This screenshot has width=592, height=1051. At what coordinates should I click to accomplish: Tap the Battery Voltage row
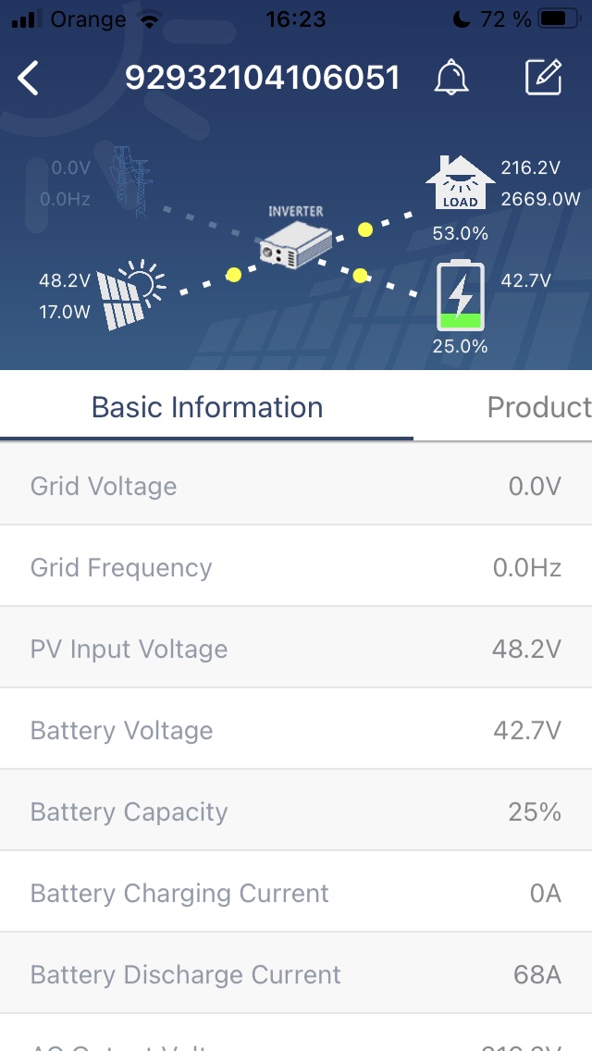point(296,730)
